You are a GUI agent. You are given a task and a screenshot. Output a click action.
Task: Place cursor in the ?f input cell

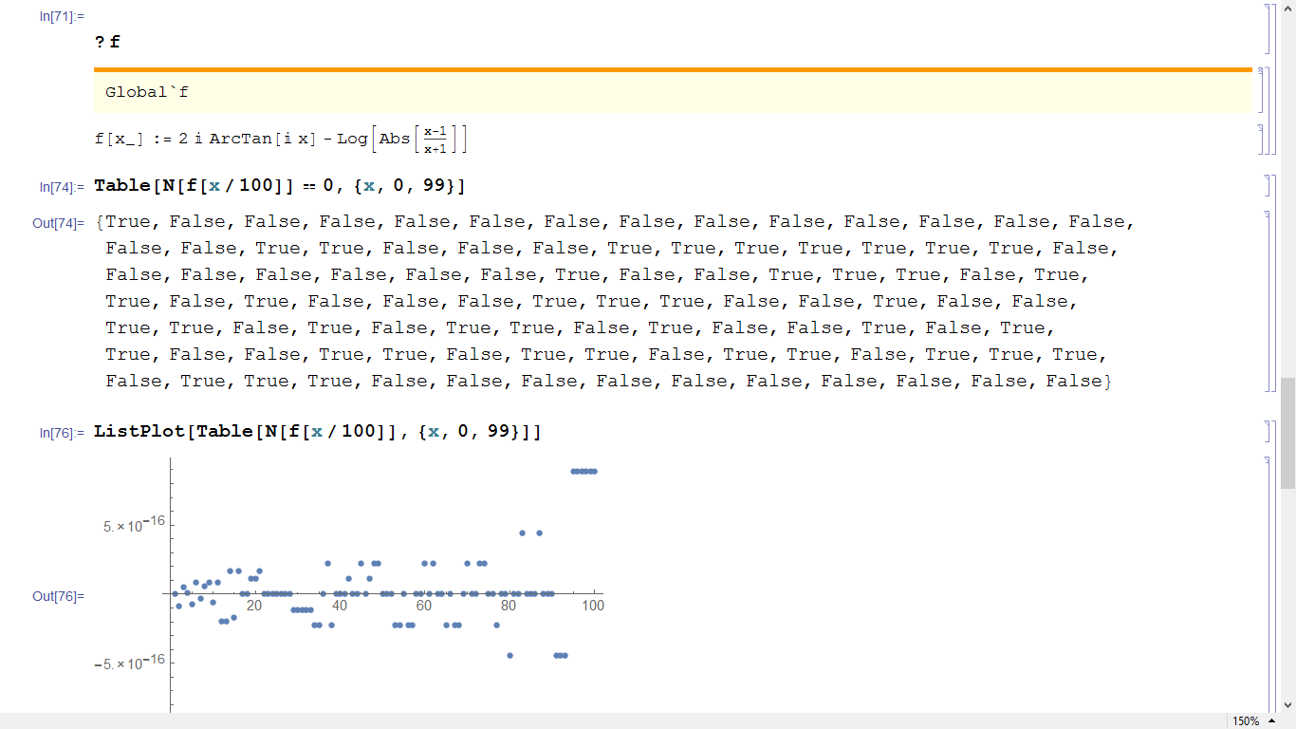[107, 43]
